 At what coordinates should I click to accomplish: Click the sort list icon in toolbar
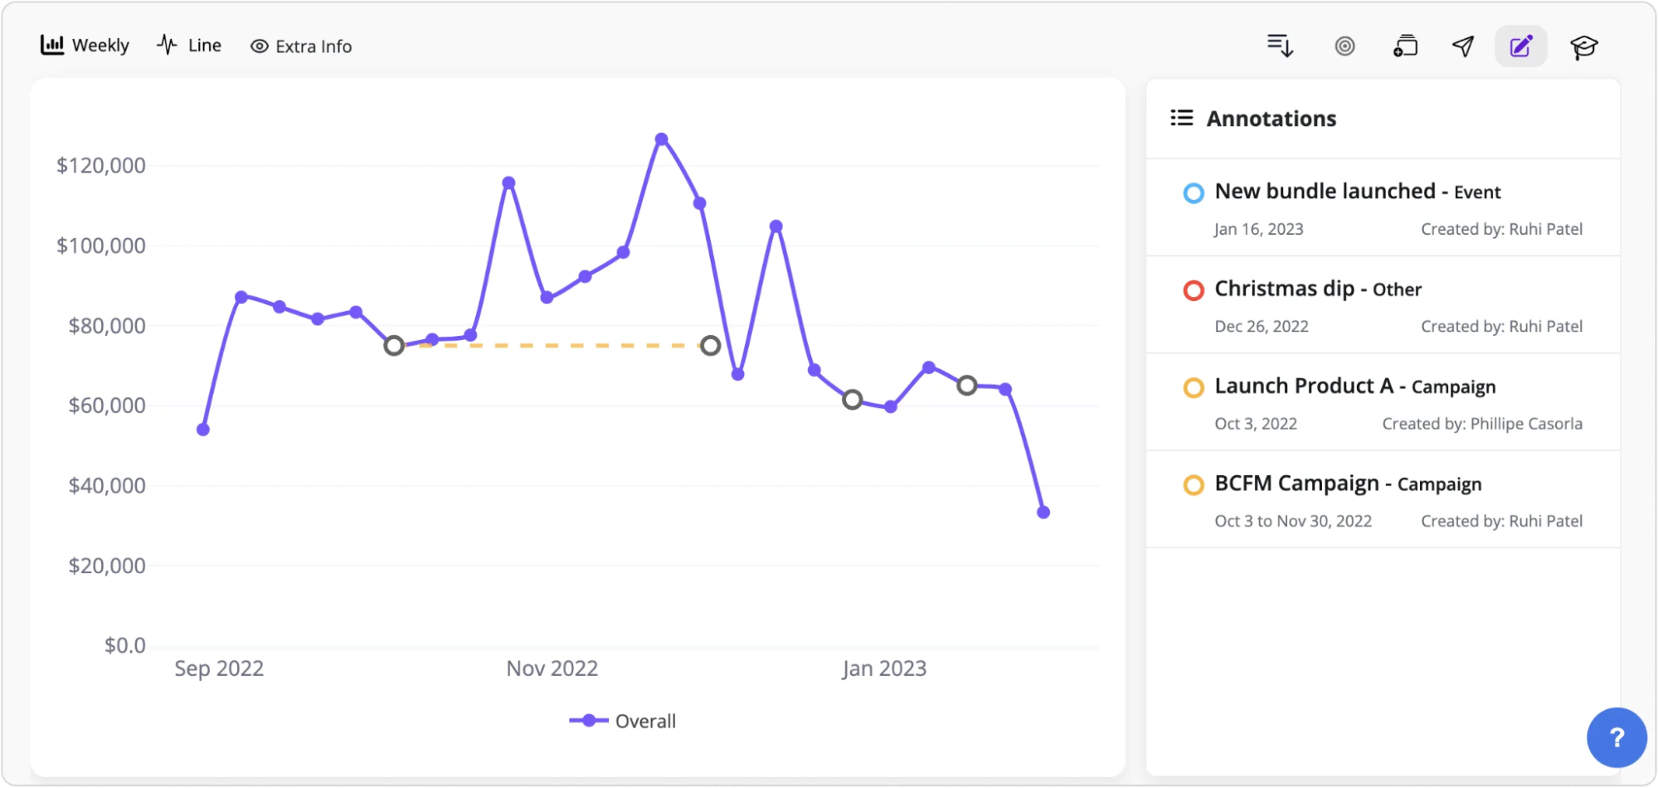(x=1280, y=46)
